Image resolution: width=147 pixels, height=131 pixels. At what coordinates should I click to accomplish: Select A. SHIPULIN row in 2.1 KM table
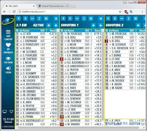36,66
